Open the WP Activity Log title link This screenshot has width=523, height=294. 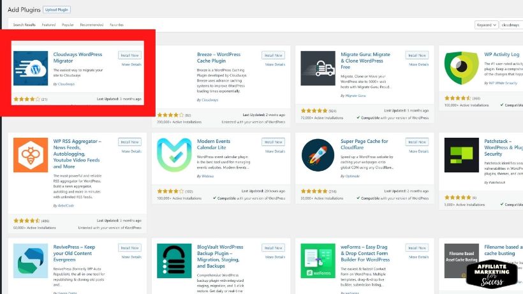click(x=502, y=54)
